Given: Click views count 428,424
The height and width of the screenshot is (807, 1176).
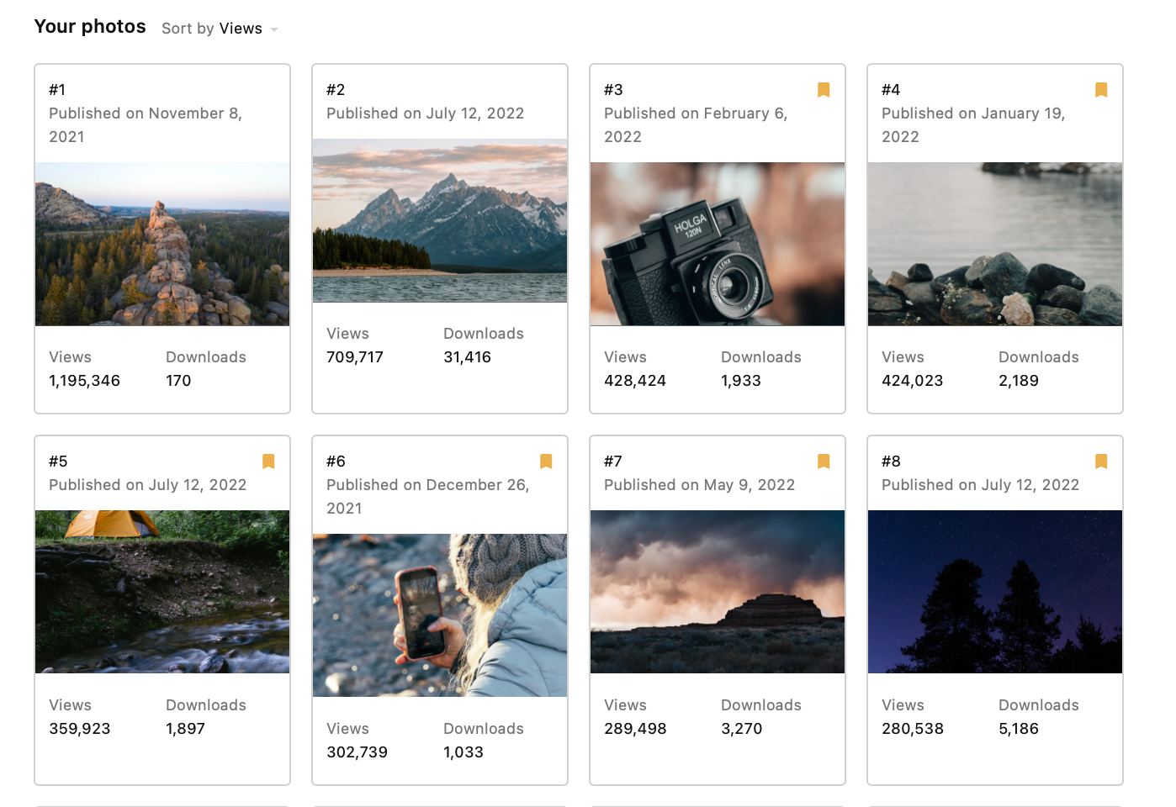Looking at the screenshot, I should (x=635, y=381).
